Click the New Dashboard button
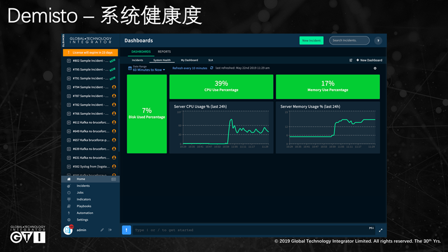The width and height of the screenshot is (448, 252). click(369, 60)
